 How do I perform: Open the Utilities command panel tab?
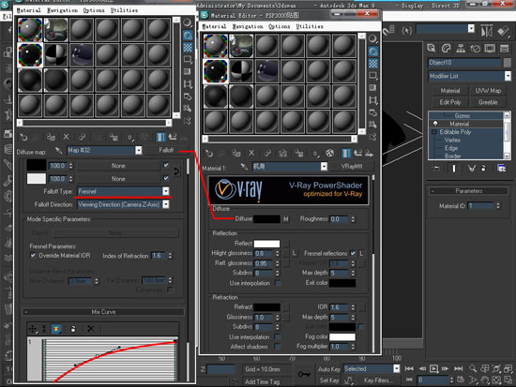(x=504, y=49)
